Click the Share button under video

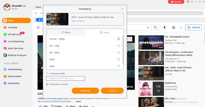(x=70, y=106)
